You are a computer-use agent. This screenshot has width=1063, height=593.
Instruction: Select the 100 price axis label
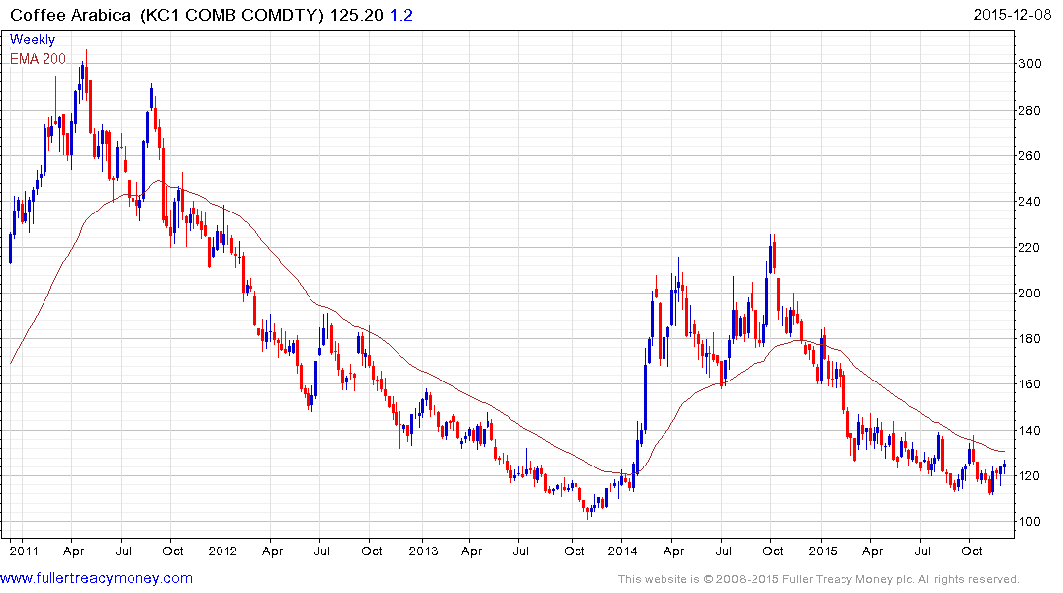(1029, 521)
